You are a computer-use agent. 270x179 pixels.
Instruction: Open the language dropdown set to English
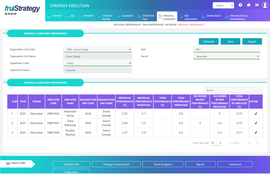click(223, 5)
